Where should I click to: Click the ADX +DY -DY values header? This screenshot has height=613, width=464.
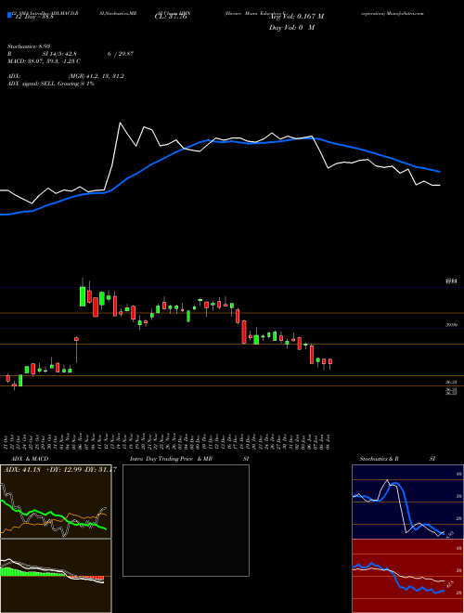(x=60, y=469)
